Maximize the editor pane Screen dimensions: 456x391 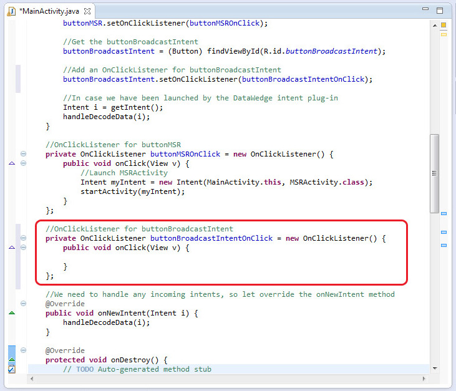tap(440, 11)
